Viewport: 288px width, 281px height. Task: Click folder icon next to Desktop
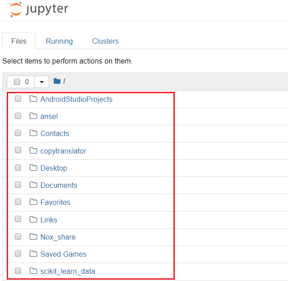33,168
